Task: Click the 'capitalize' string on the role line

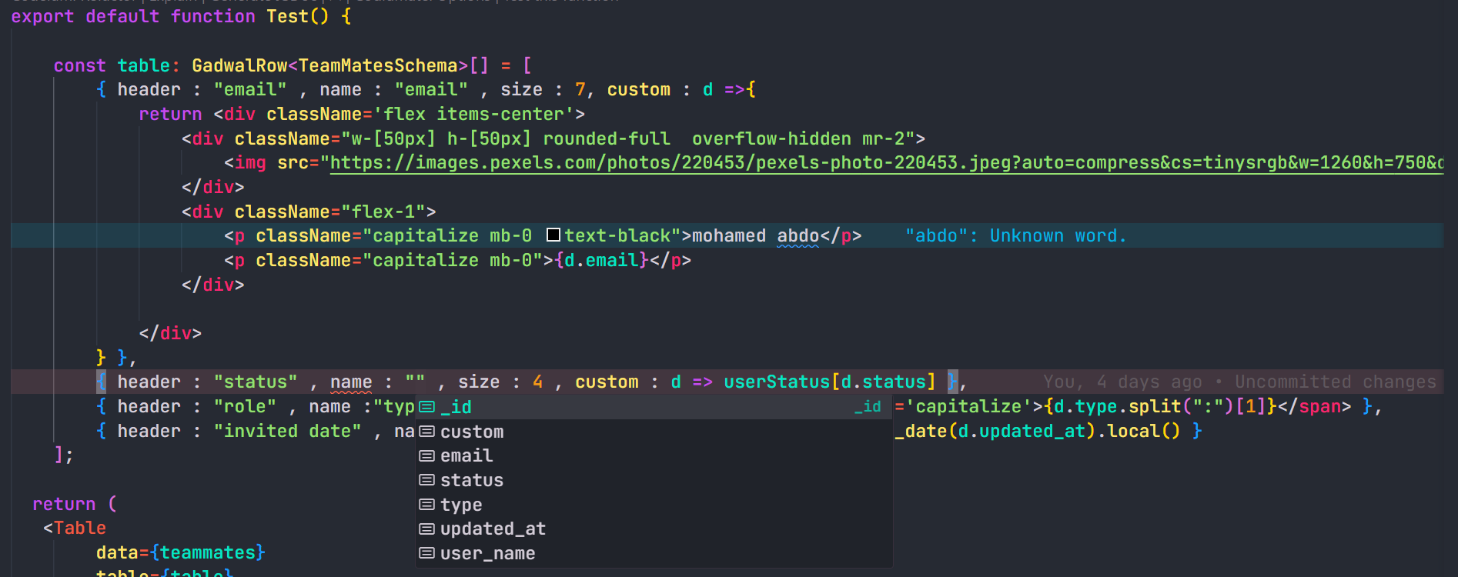Action: pos(968,406)
